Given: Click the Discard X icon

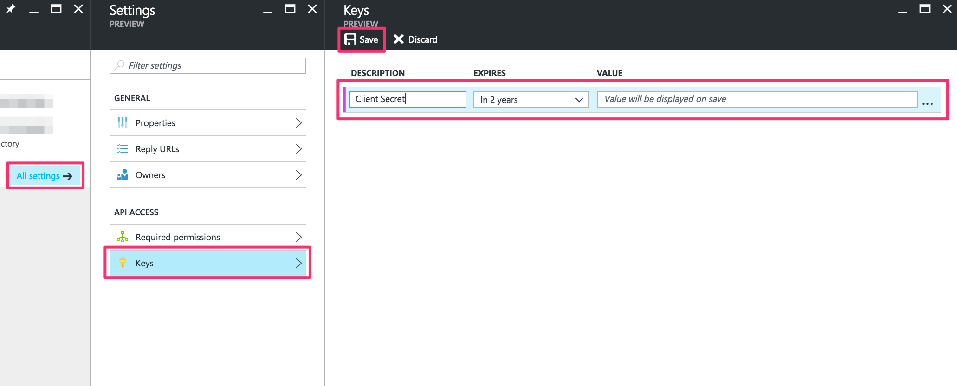Looking at the screenshot, I should 398,39.
